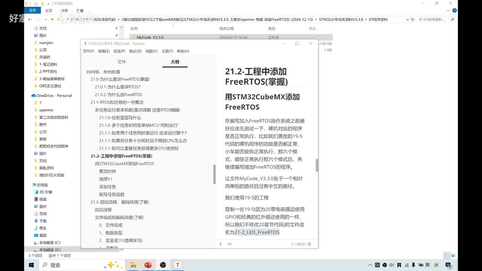Screen dimensions: 482x271
Task: Open 文件 tab in File Explorer ribbon
Action: pyautogui.click(x=32, y=11)
